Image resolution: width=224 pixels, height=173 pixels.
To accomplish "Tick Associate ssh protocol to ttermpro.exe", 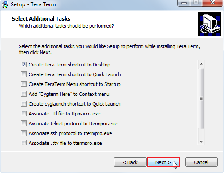I will (x=24, y=133).
